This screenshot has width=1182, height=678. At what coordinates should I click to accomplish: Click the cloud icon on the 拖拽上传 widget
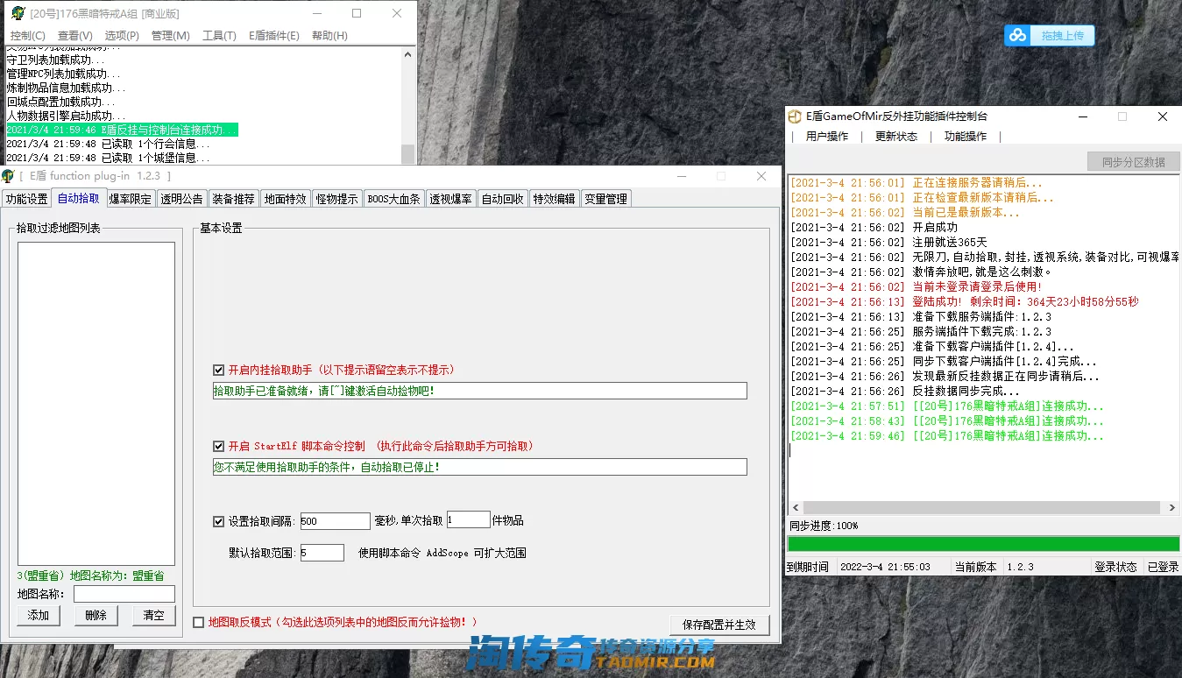click(x=1017, y=35)
